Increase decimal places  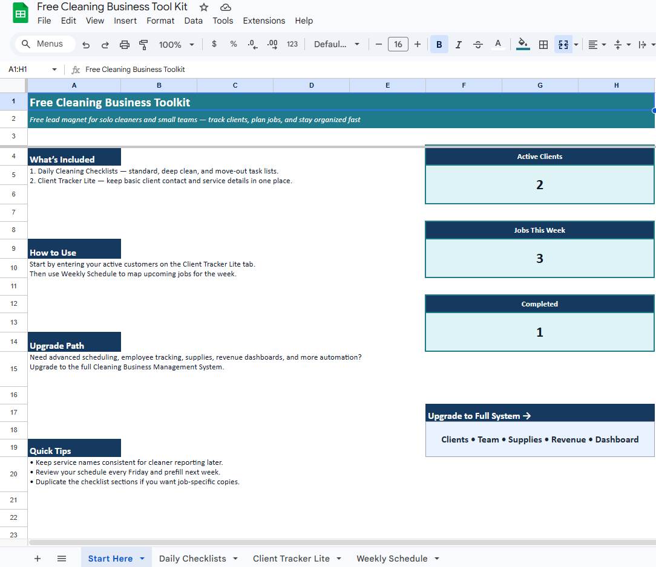272,44
